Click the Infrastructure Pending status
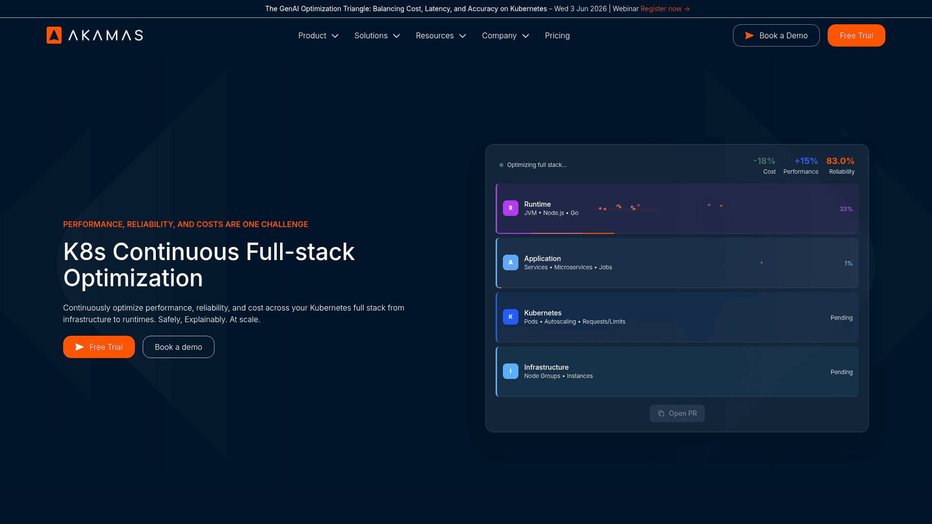Viewport: 932px width, 524px height. click(842, 372)
